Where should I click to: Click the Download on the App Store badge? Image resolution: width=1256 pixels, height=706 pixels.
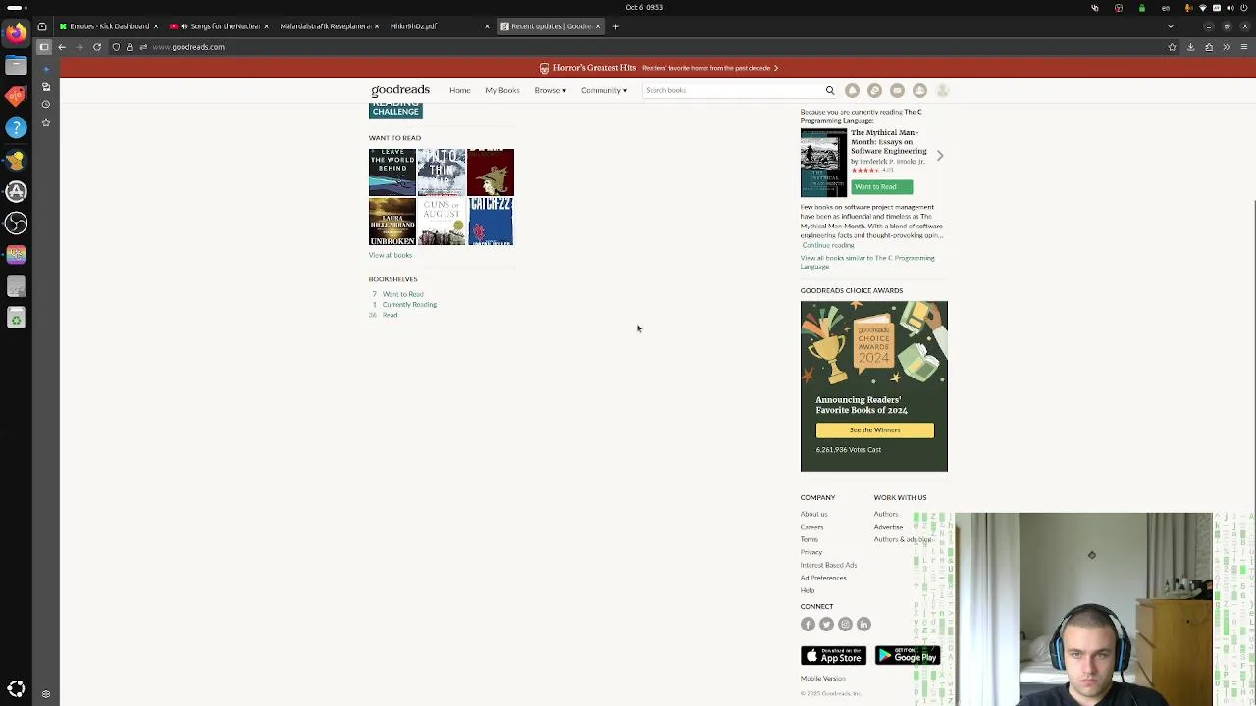coord(833,655)
